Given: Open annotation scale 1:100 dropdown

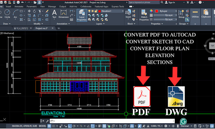Looking at the screenshot, I should click(157, 126).
